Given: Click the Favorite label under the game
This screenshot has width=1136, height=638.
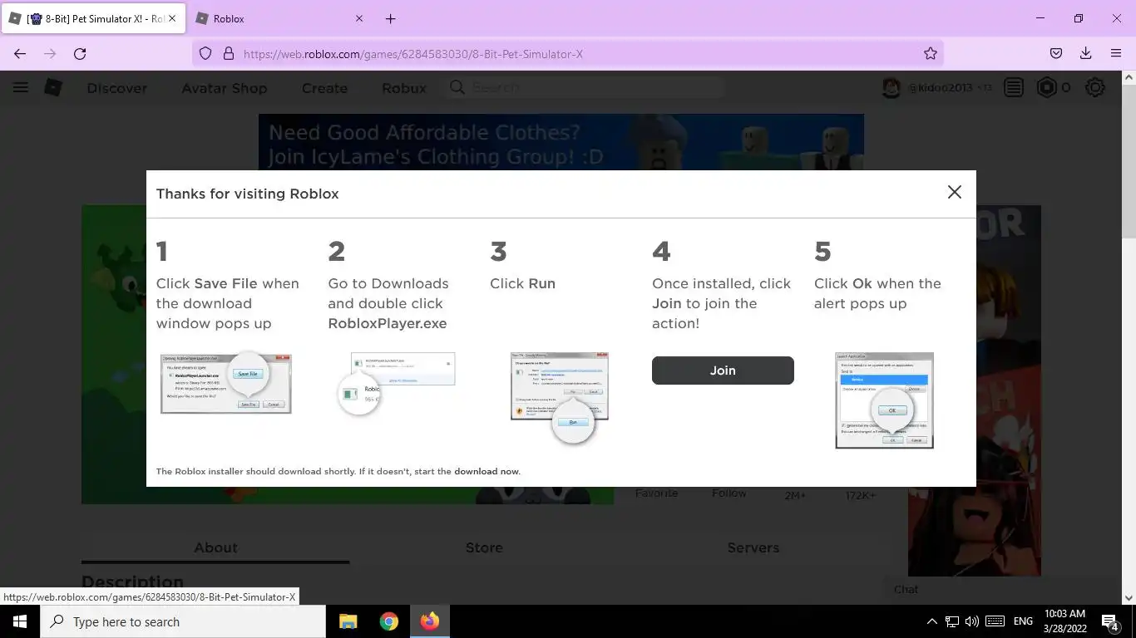Looking at the screenshot, I should (656, 493).
